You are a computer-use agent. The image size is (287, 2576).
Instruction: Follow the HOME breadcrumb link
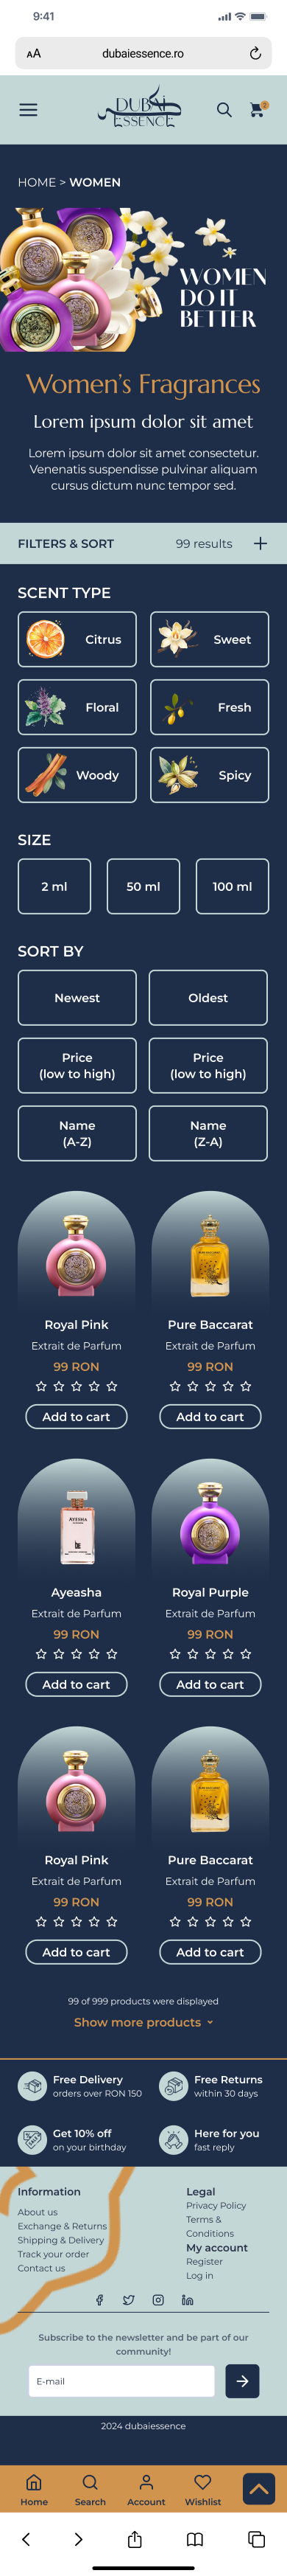click(37, 182)
